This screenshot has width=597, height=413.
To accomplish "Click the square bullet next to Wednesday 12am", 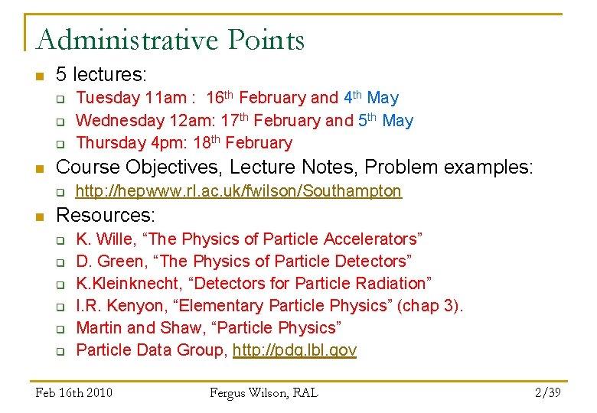I will pyautogui.click(x=60, y=122).
